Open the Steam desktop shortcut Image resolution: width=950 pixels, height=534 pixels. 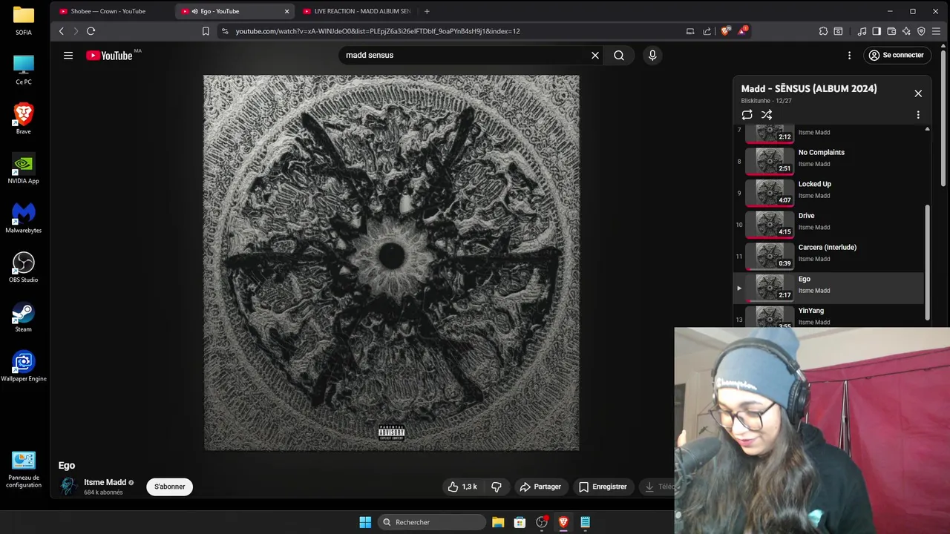pos(24,317)
